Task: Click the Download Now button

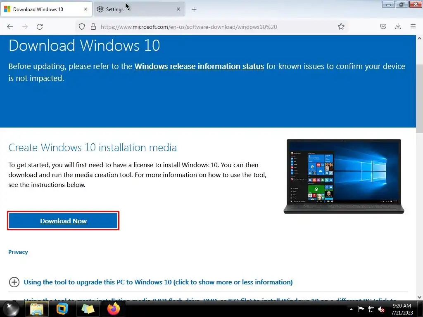Action: 63,221
